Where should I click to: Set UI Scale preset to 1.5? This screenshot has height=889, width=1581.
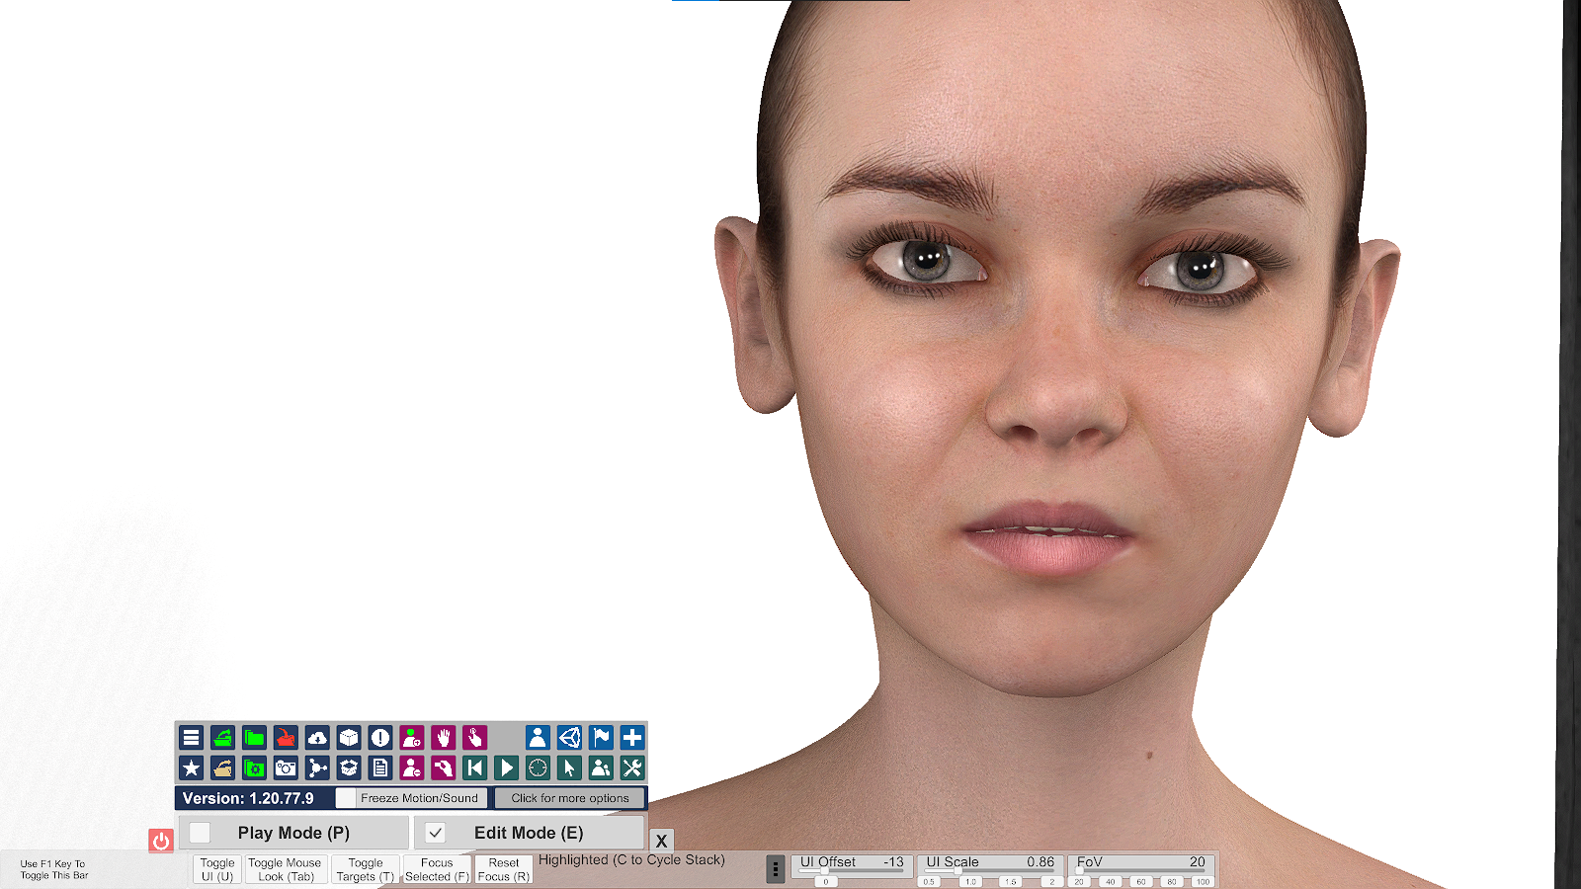(x=1011, y=882)
